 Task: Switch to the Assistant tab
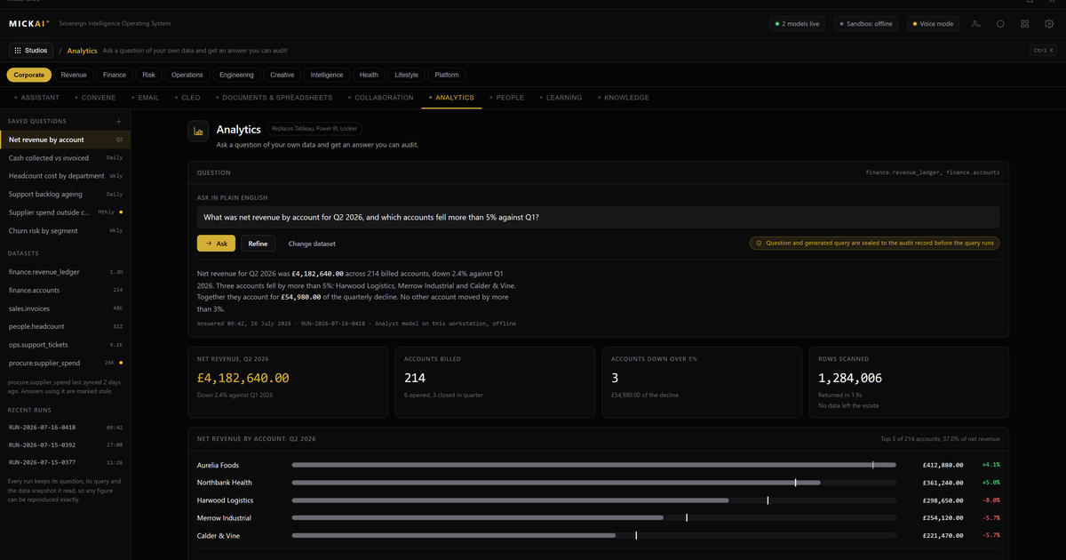coord(36,97)
